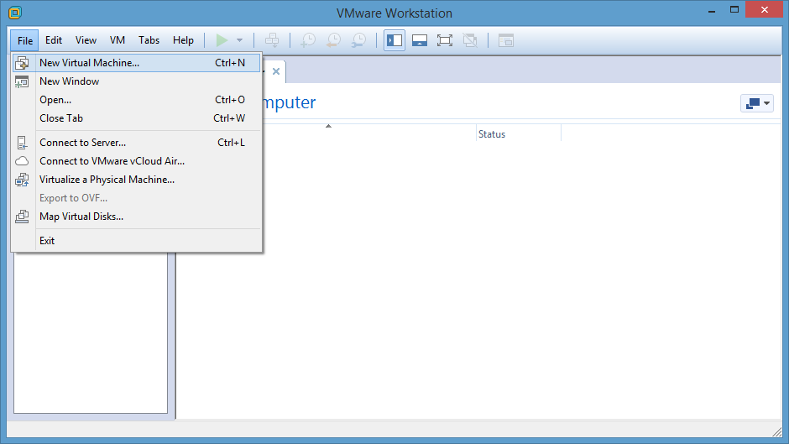Open the view mode dropdown at right

757,103
